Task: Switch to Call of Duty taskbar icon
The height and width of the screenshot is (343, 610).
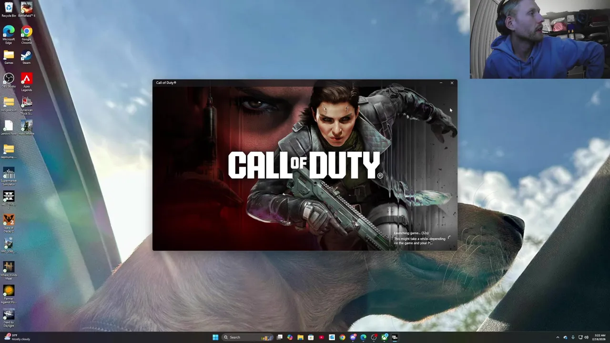Action: coord(395,337)
